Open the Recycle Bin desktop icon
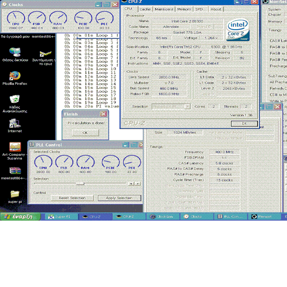Image resolution: width=287 pixels, height=287 pixels. point(15,103)
